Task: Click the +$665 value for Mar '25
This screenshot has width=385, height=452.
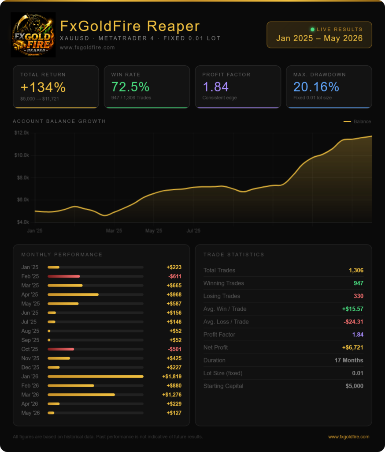Action: tap(174, 286)
